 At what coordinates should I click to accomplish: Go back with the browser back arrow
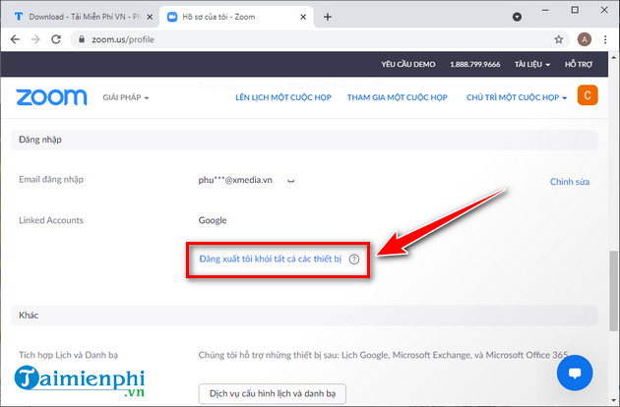[x=15, y=39]
